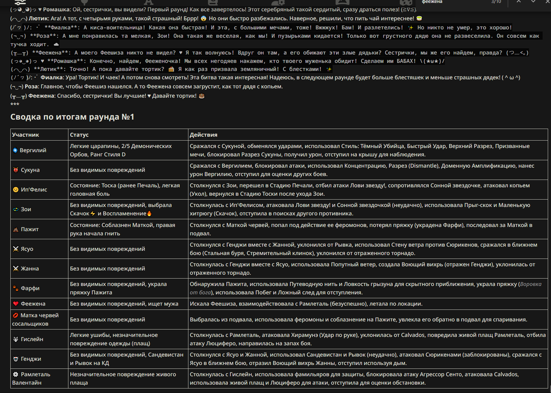
Task: Click actions cell 'Столкнулся с Ясуо и Жанной'
Action: [x=368, y=359]
